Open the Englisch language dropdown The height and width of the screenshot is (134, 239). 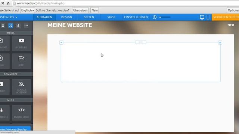pyautogui.click(x=28, y=10)
